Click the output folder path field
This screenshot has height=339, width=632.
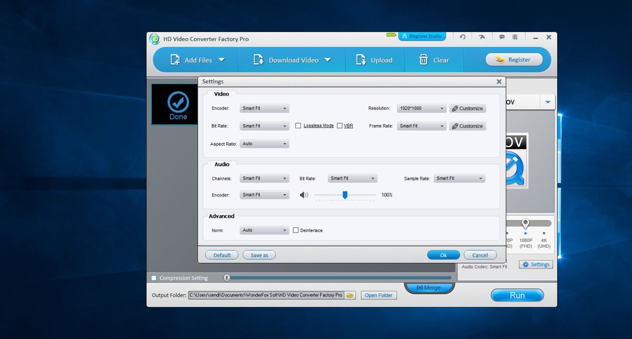coord(269,295)
